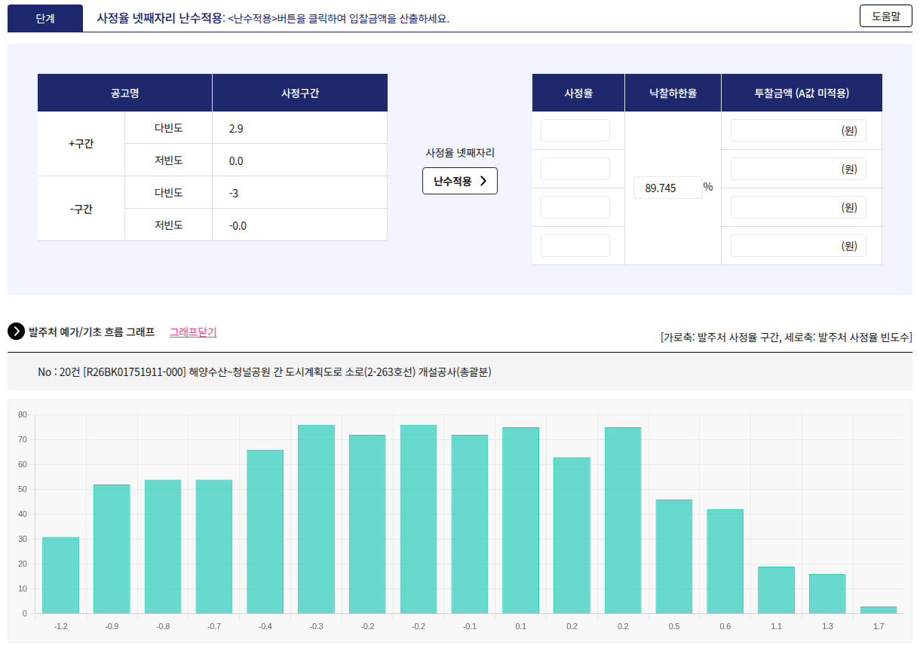
Task: Click the 공고명 column header
Action: pos(125,93)
